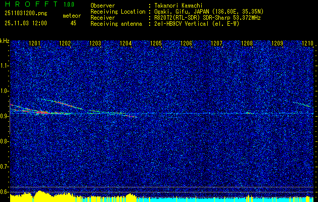Screen dimensions: 318x202
Task: Click the 1203 time marker
Action: [x=96, y=43]
